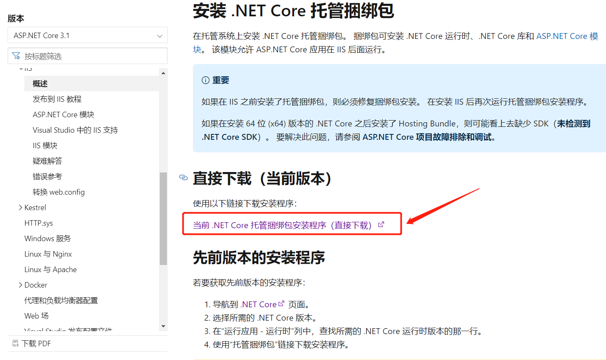Open the ASP.NET Core 3.1 version dropdown
The width and height of the screenshot is (606, 360).
(87, 35)
